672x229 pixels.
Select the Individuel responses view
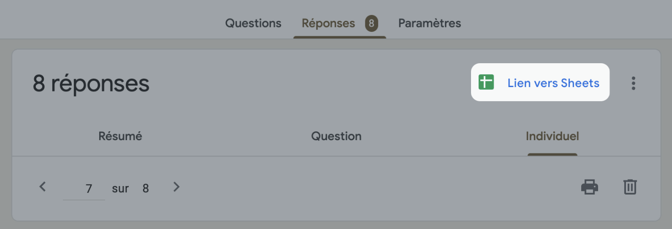click(552, 136)
